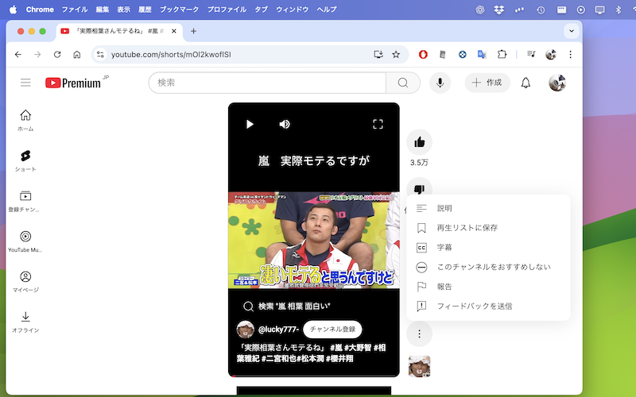Select the 実際相葉さんモテるね tab
Viewport: 636px width, 397px height.
119,31
